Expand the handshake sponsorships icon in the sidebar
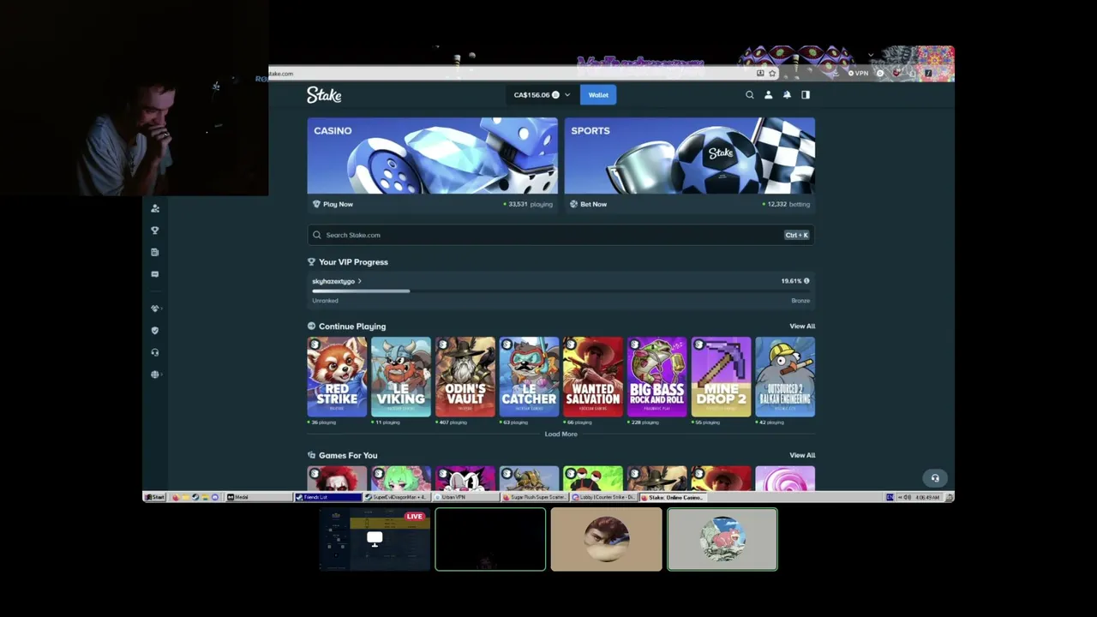Image resolution: width=1097 pixels, height=617 pixels. (x=155, y=308)
